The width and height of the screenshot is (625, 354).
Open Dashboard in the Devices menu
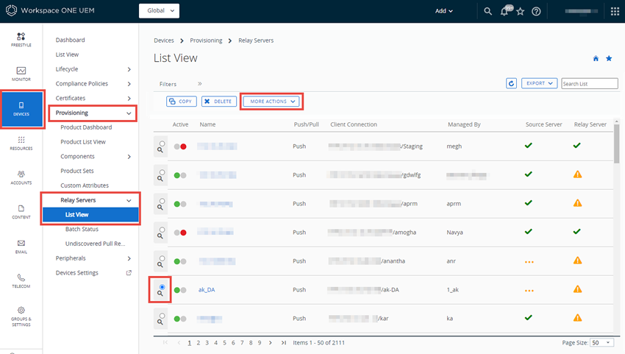click(x=70, y=40)
